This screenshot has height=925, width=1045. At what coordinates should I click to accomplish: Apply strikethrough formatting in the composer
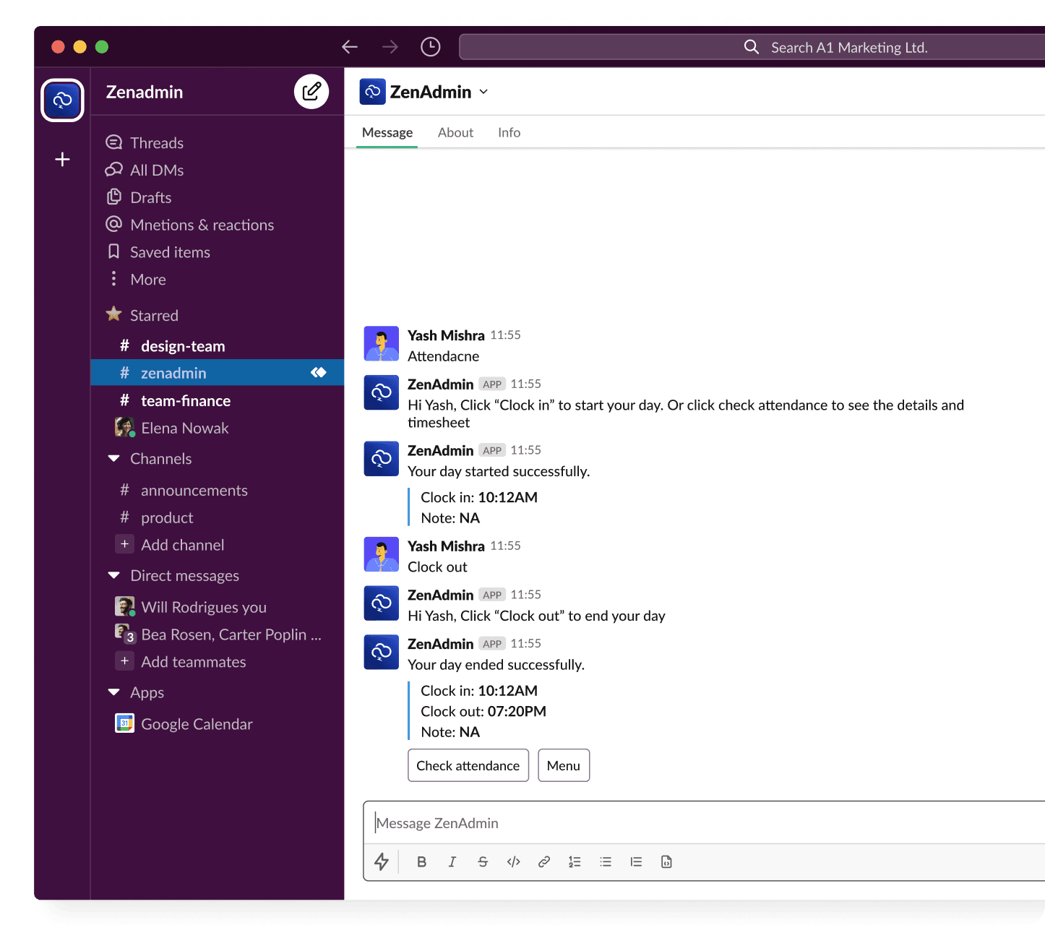coord(483,861)
